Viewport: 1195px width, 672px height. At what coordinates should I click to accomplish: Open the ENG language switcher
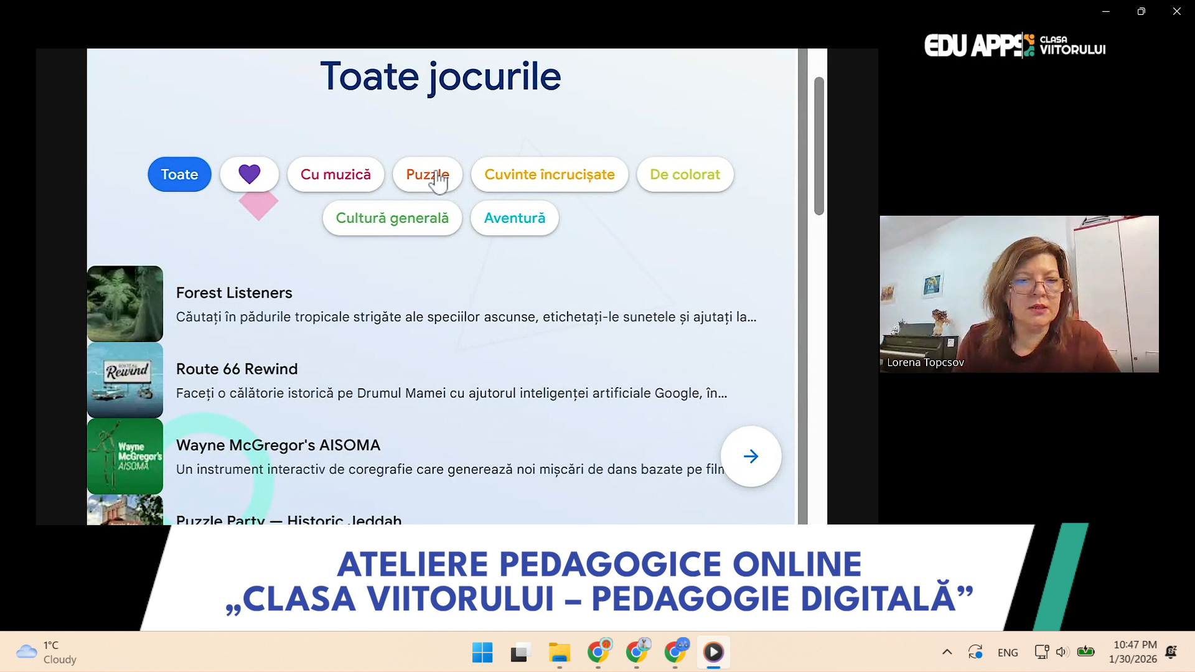1008,653
